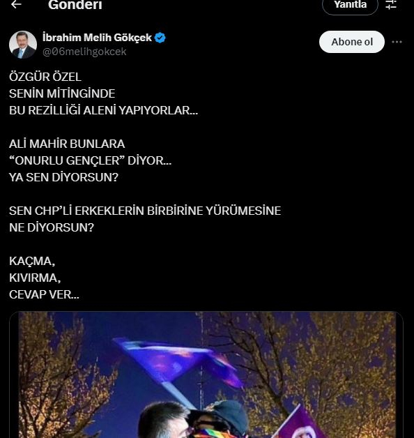Open the @06melihgokcek handle link
The width and height of the screenshot is (414, 438).
point(84,52)
